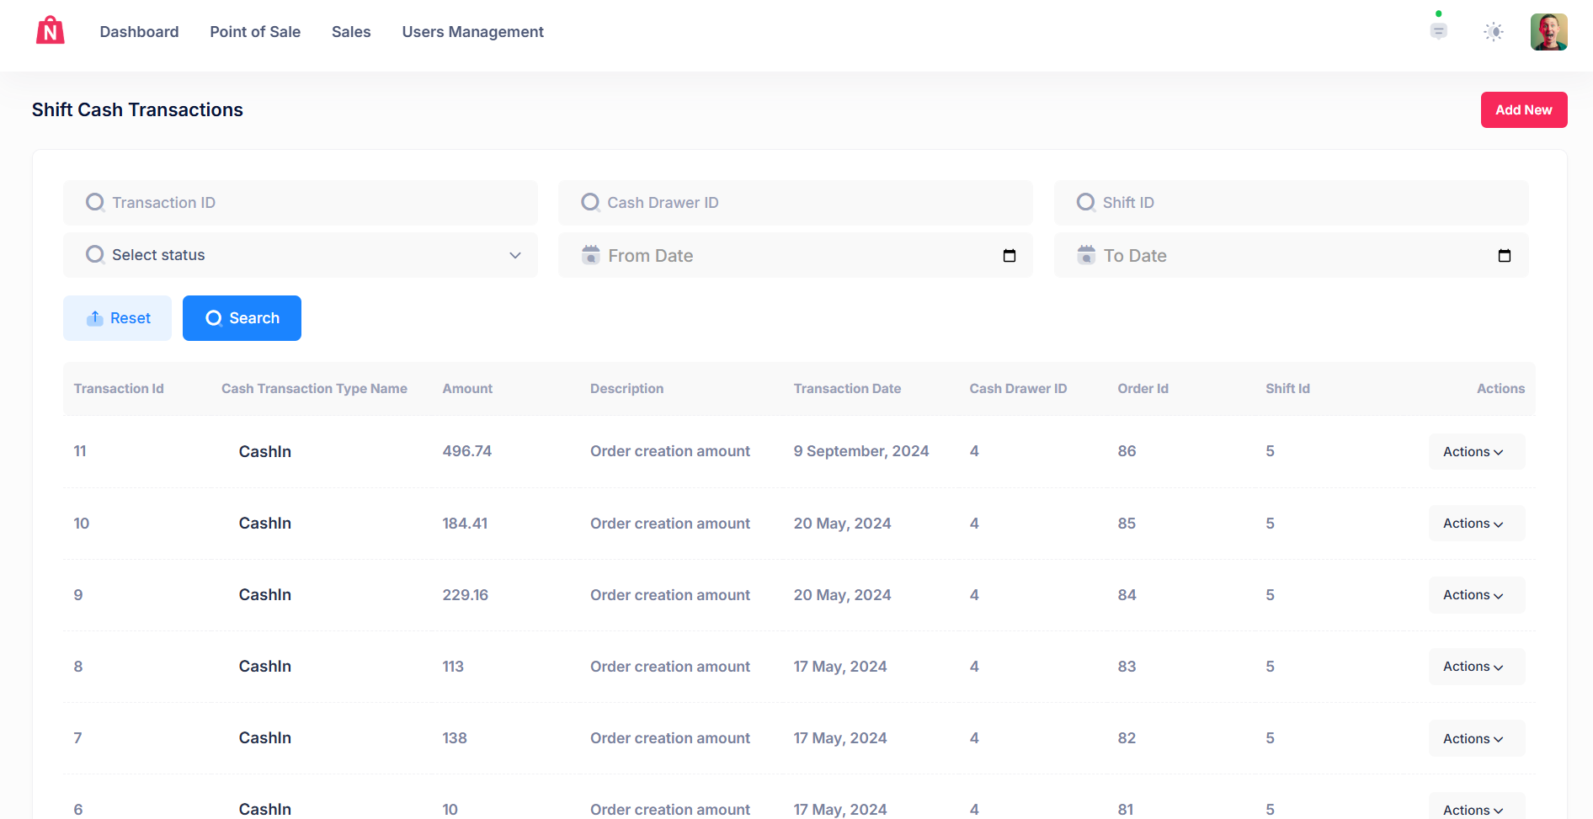Click the search icon in Transaction ID field
1593x819 pixels.
point(94,202)
